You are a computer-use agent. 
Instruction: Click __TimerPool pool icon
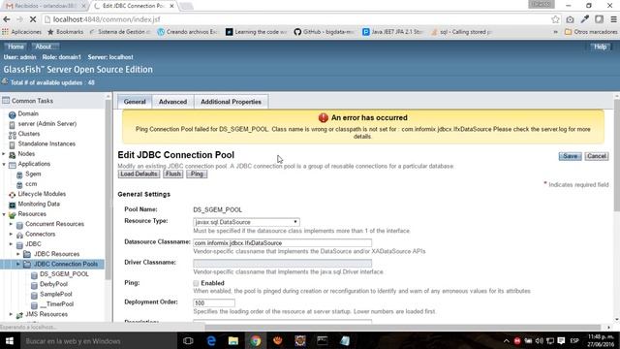pyautogui.click(x=34, y=304)
